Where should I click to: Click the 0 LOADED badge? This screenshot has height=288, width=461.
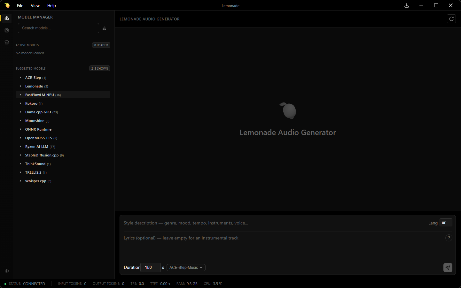(x=101, y=45)
